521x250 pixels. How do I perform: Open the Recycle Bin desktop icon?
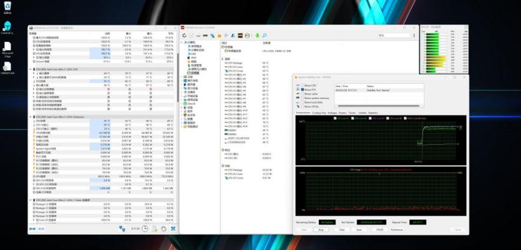(8, 8)
